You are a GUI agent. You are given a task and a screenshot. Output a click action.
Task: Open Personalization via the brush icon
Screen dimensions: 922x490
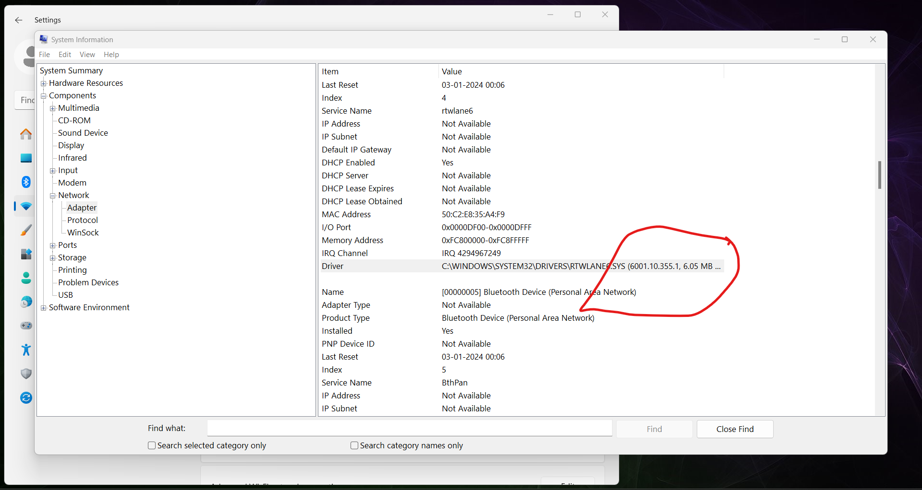point(26,230)
